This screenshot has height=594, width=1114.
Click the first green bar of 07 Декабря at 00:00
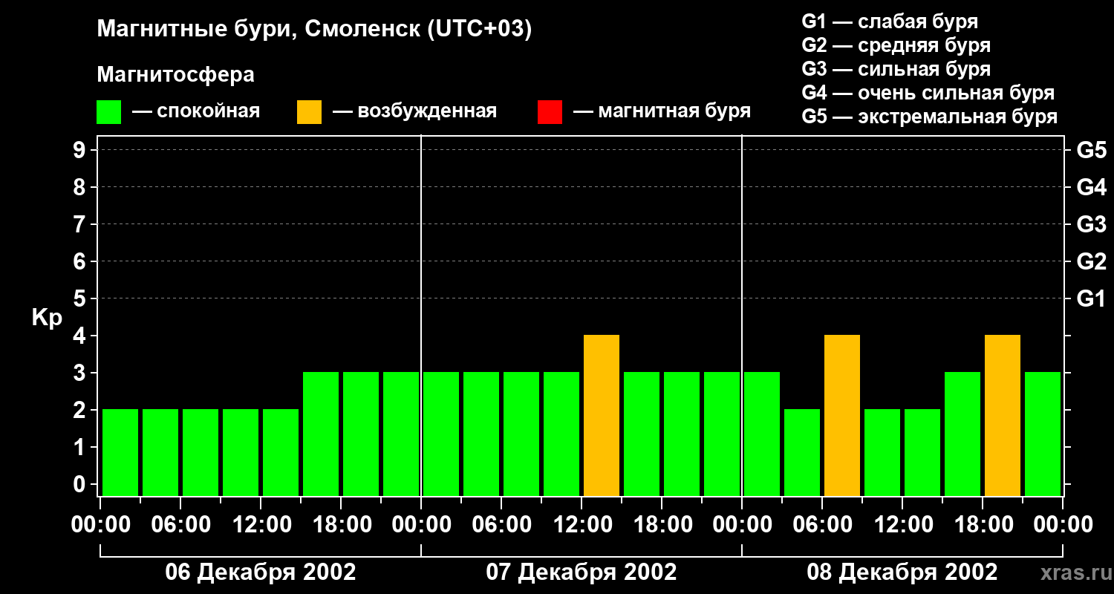point(441,434)
